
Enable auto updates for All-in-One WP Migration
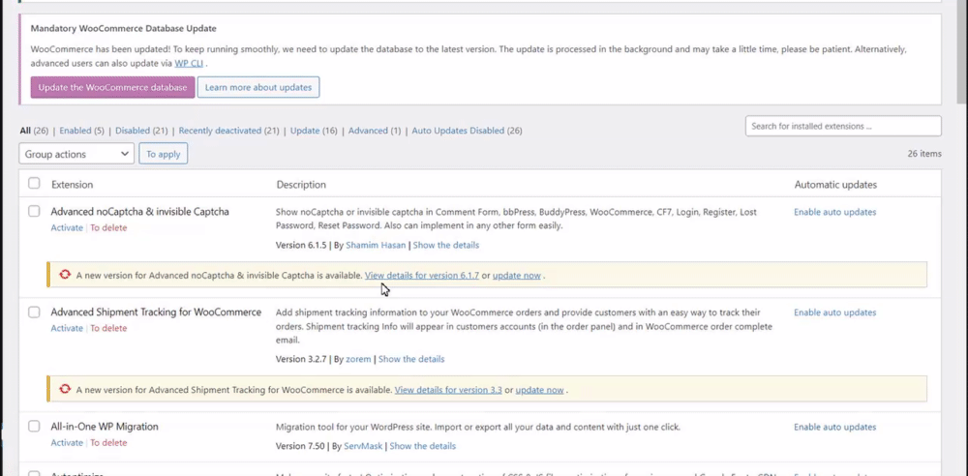coord(834,427)
